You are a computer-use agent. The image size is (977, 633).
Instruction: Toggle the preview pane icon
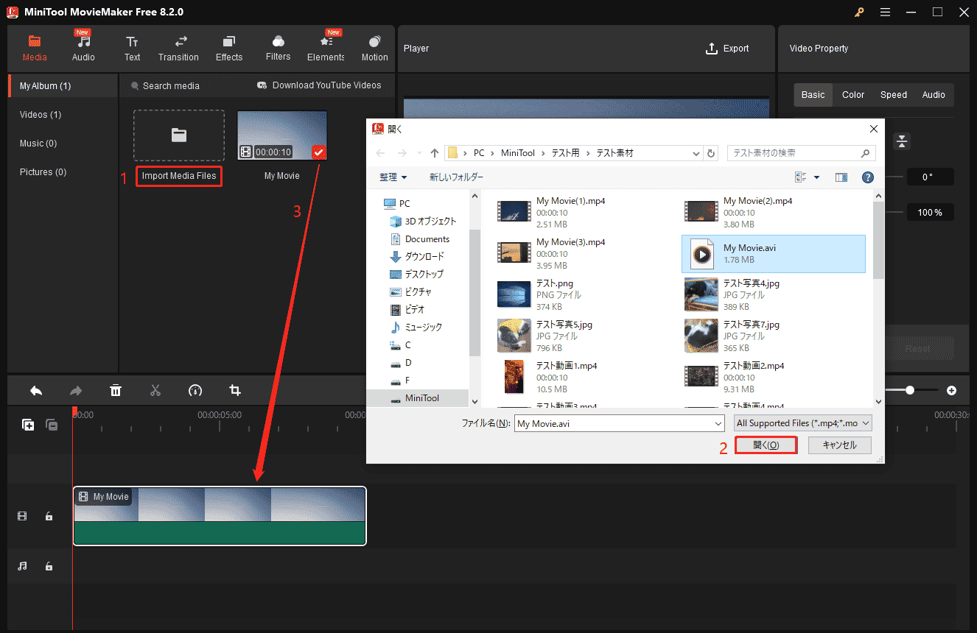[841, 177]
